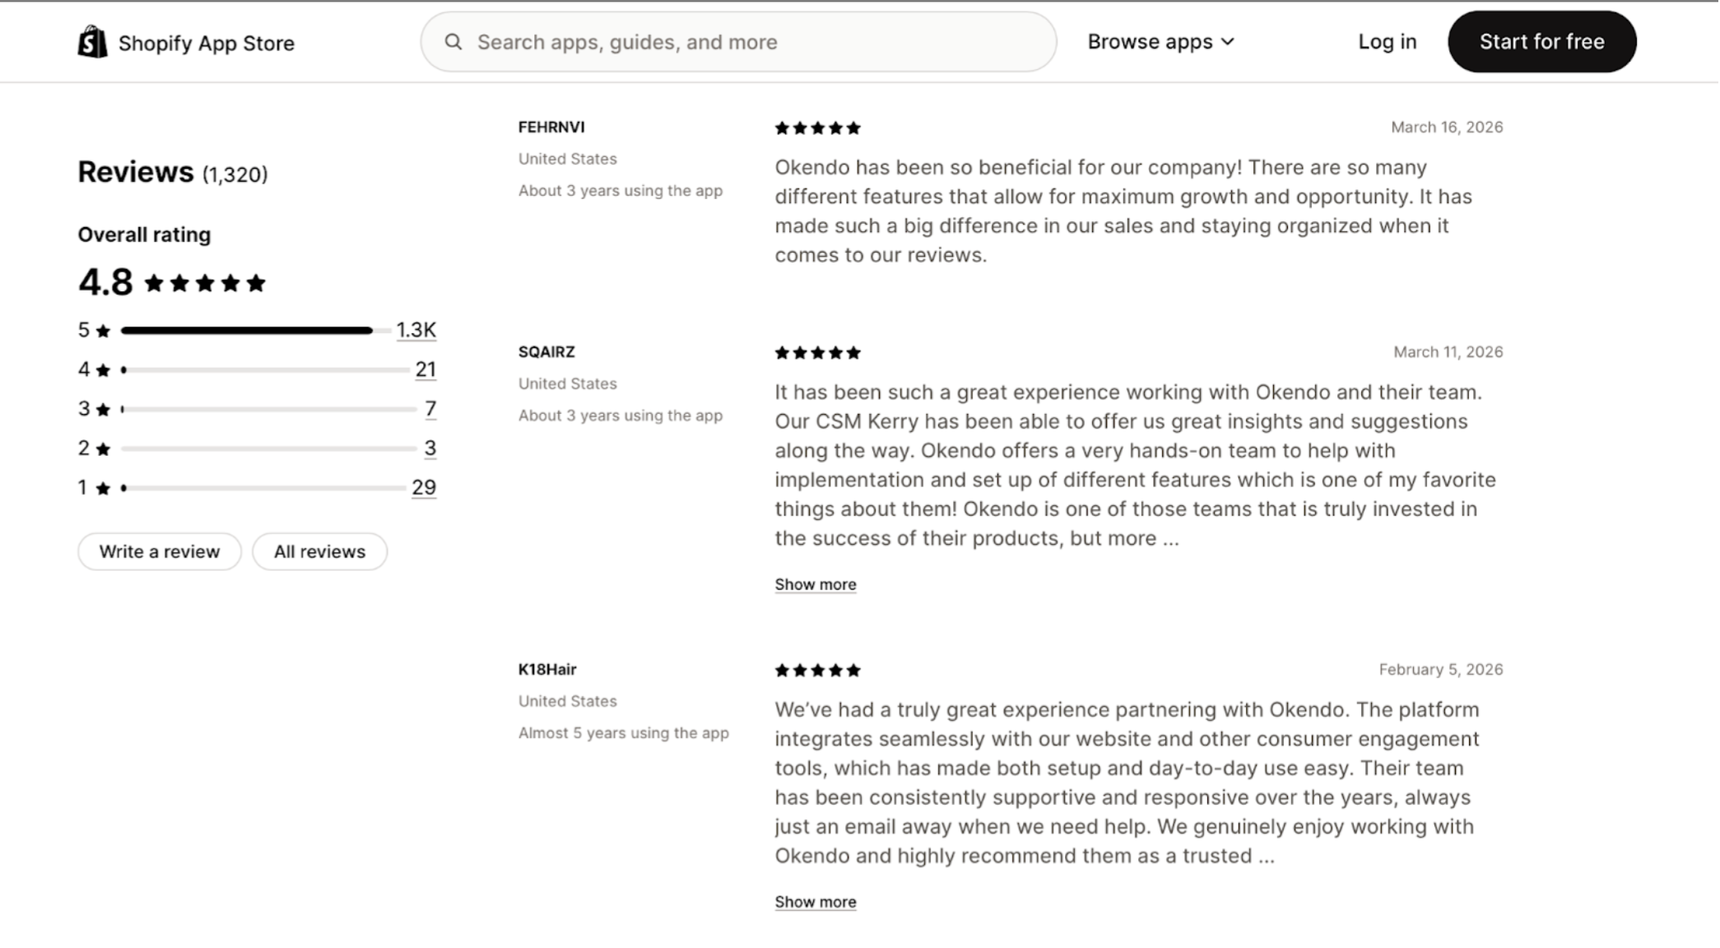The height and width of the screenshot is (948, 1720).
Task: Click the Write a review button
Action: coord(160,551)
